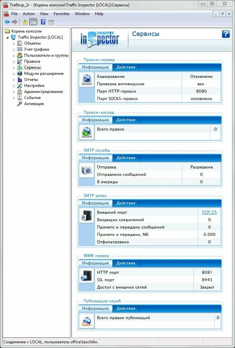Click the Порт HTTP-прокси value 8080
235x348 pixels.
point(201,91)
